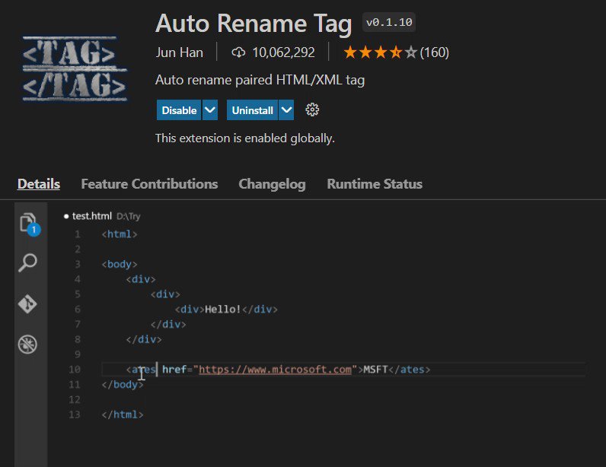Click install count 10,062,292
This screenshot has width=606, height=467.
[x=283, y=52]
